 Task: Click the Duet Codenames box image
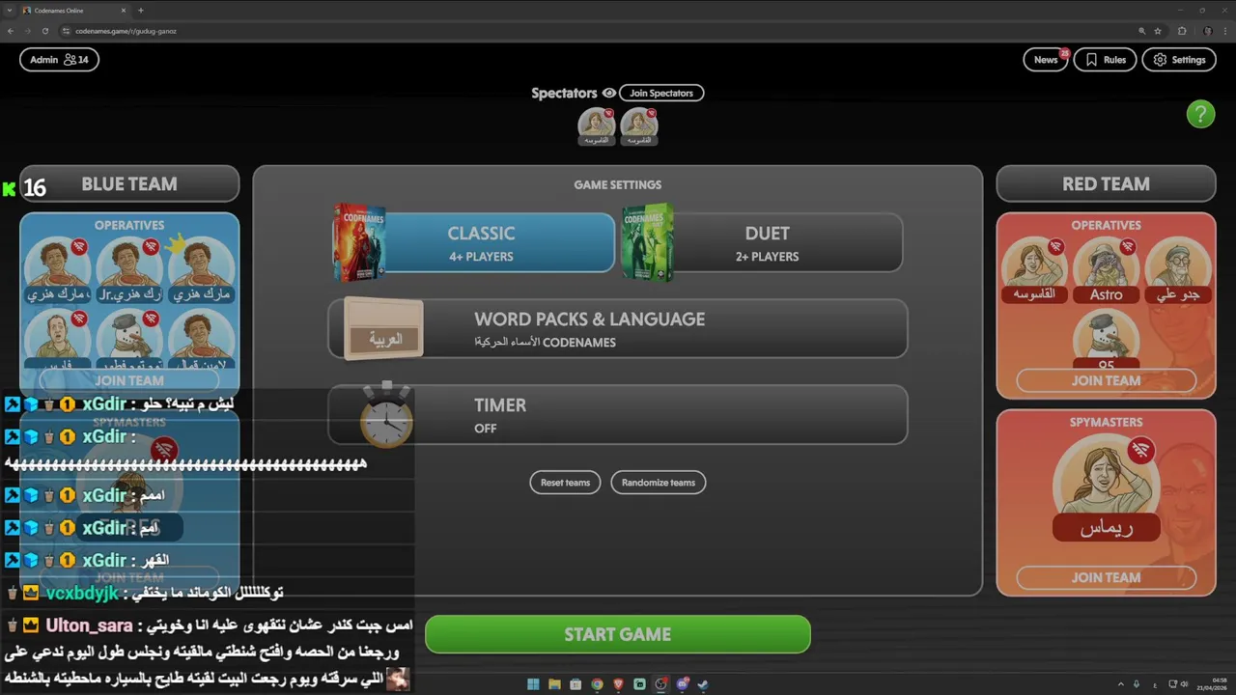(647, 242)
